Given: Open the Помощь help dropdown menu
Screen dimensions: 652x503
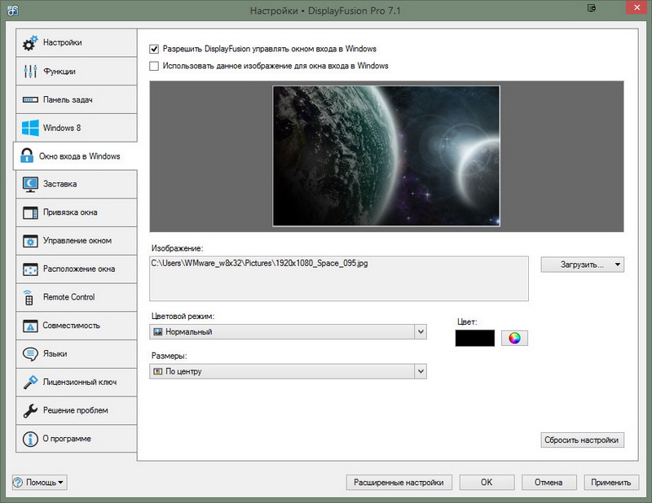Looking at the screenshot, I should tap(39, 482).
